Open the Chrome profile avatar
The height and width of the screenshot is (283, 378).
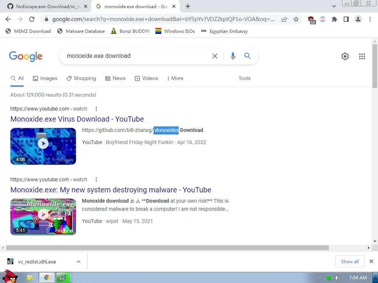click(358, 19)
